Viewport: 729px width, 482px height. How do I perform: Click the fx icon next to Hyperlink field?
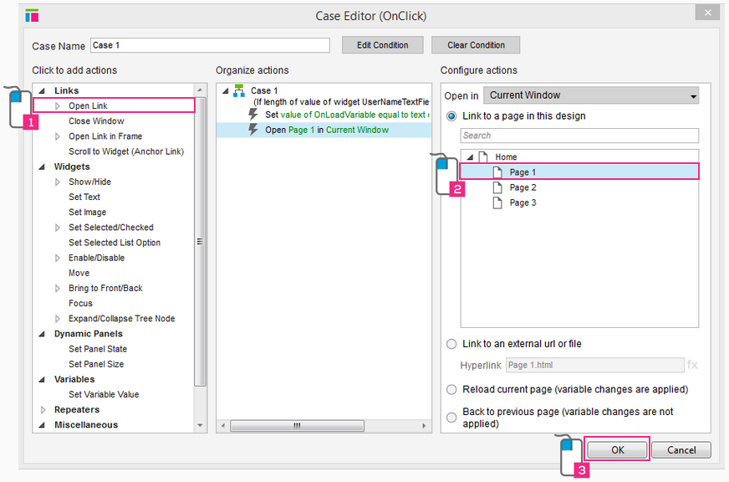pyautogui.click(x=692, y=365)
